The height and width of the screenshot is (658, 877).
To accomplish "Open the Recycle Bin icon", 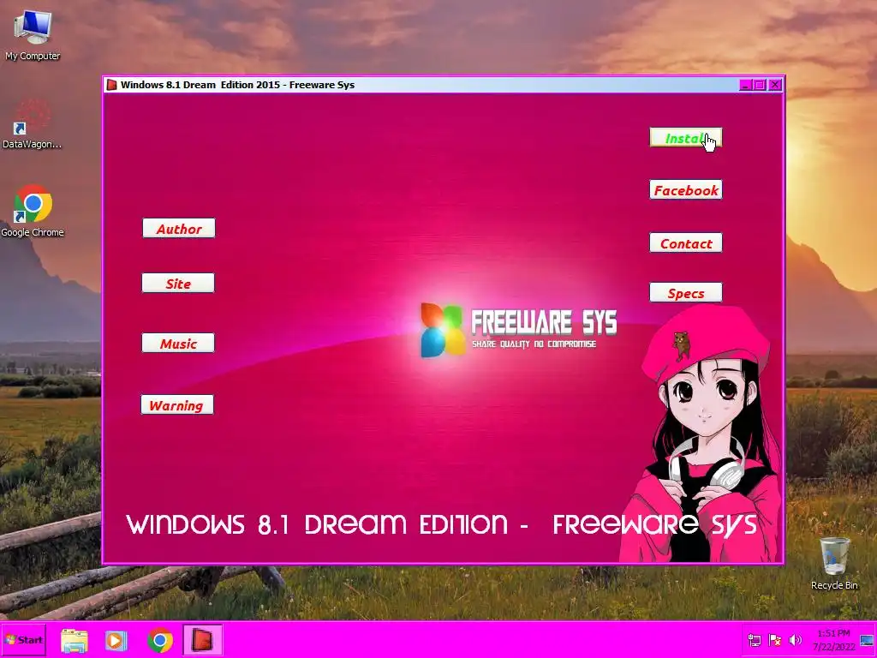I will [834, 563].
